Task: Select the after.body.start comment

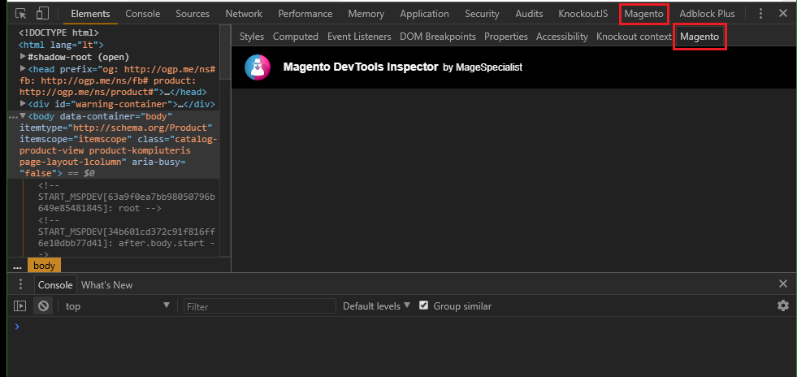Action: click(x=126, y=237)
